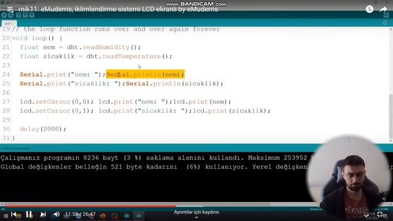This screenshot has width=393, height=221.
Task: Click the video title mik11: eMuderris
Action: (118, 9)
